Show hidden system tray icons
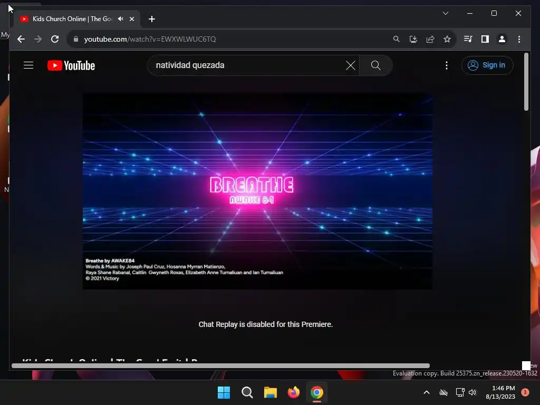540x405 pixels. click(x=426, y=392)
